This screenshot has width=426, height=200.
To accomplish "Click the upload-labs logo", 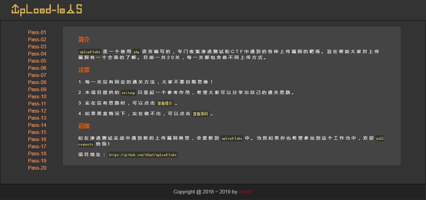I will tap(46, 9).
